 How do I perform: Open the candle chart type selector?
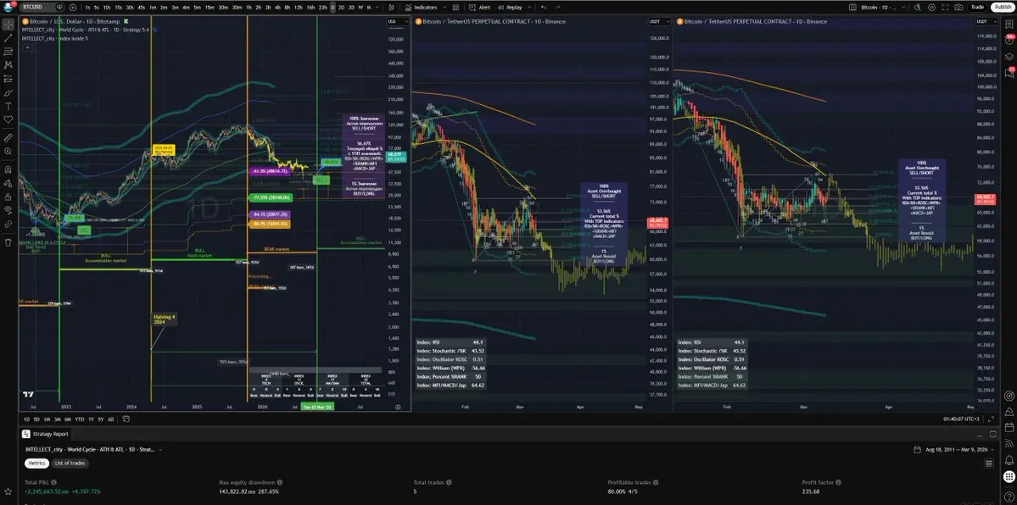391,7
